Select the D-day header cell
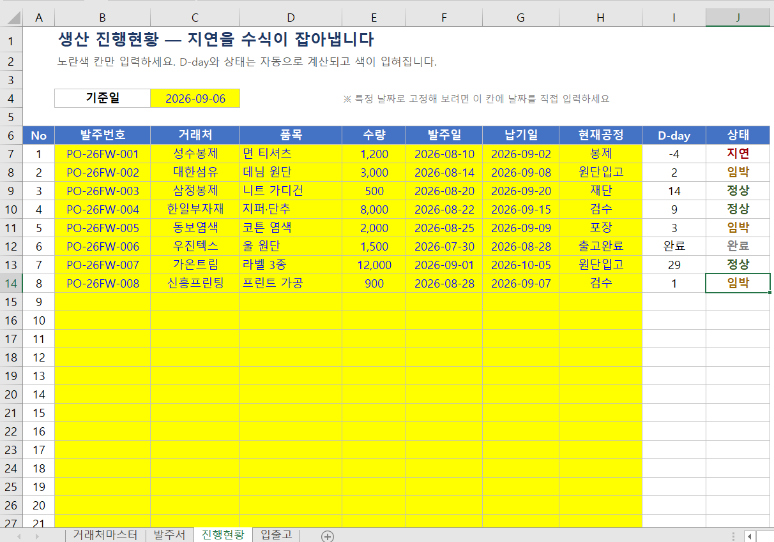Screen dimensions: 774x542 [x=674, y=135]
